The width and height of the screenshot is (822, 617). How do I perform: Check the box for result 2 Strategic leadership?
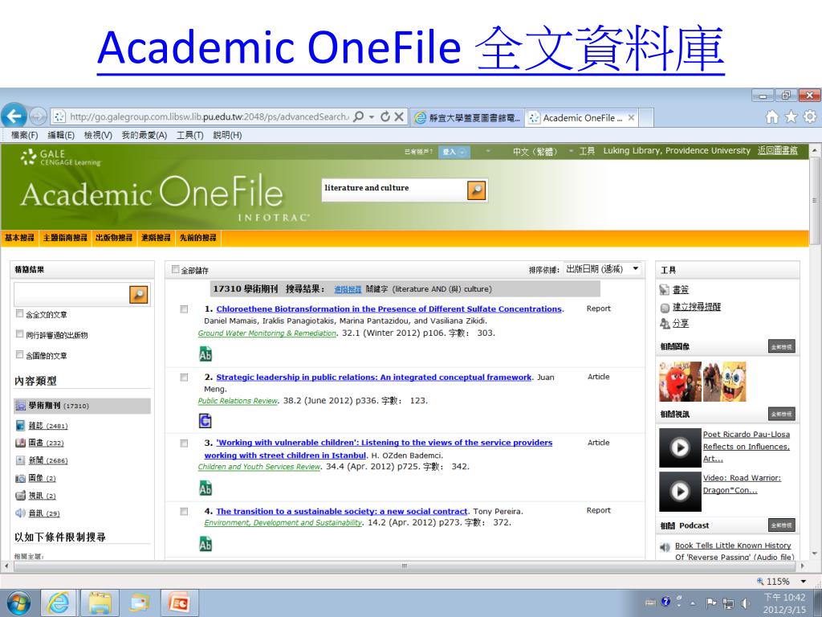[184, 378]
